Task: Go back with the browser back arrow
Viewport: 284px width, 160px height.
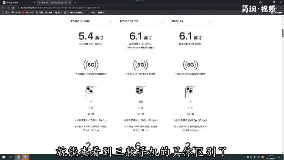Action: [x=3, y=8]
